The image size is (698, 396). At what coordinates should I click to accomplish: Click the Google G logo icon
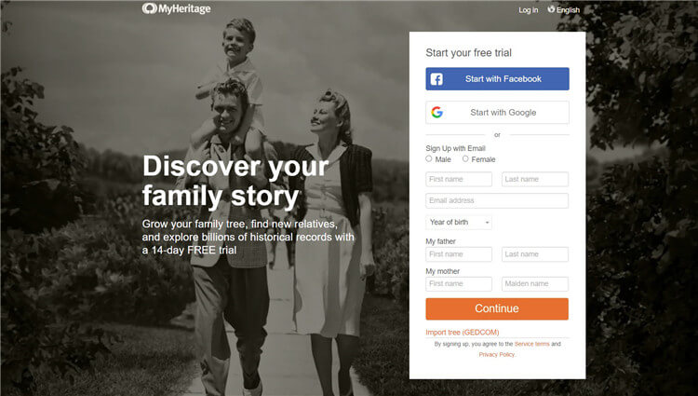pyautogui.click(x=437, y=112)
